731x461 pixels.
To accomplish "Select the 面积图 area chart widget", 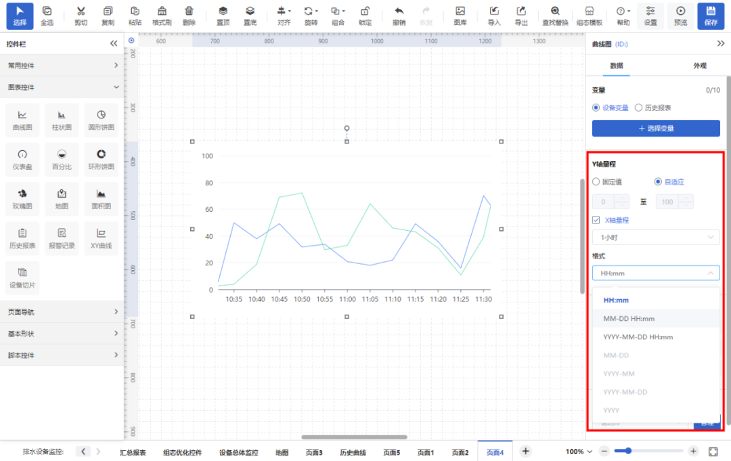I will coord(101,199).
